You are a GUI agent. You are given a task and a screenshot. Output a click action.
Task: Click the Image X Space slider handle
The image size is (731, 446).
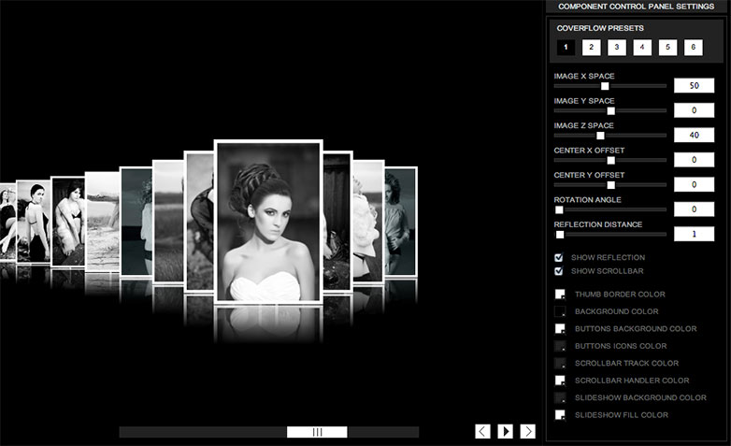pyautogui.click(x=605, y=86)
